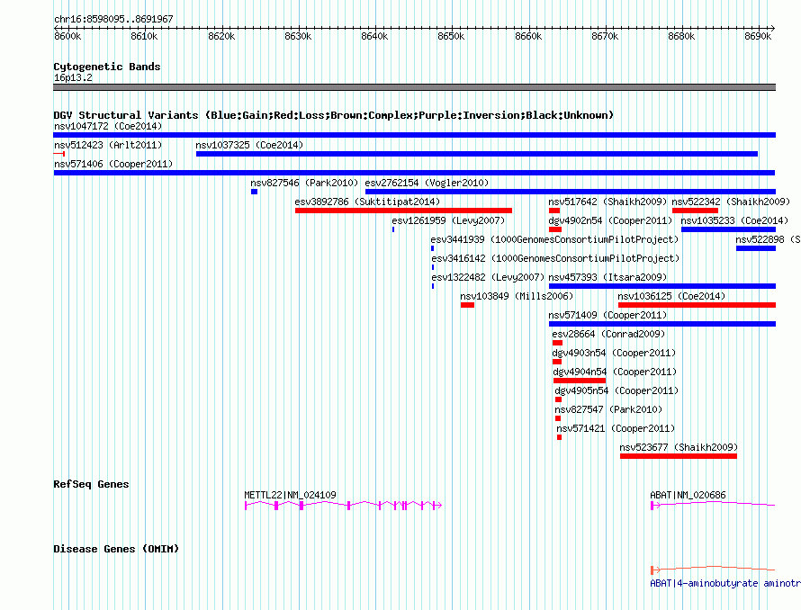
Task: Click the magenta ABAT RefSeq gene model
Action: coord(713,505)
